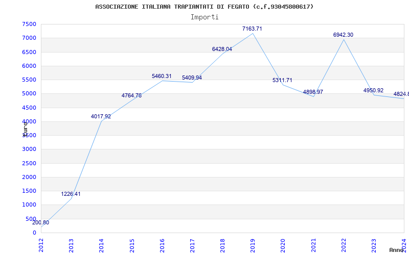This screenshot has height=255, width=409.
Task: Click data label 5460.31
Action: click(x=162, y=76)
